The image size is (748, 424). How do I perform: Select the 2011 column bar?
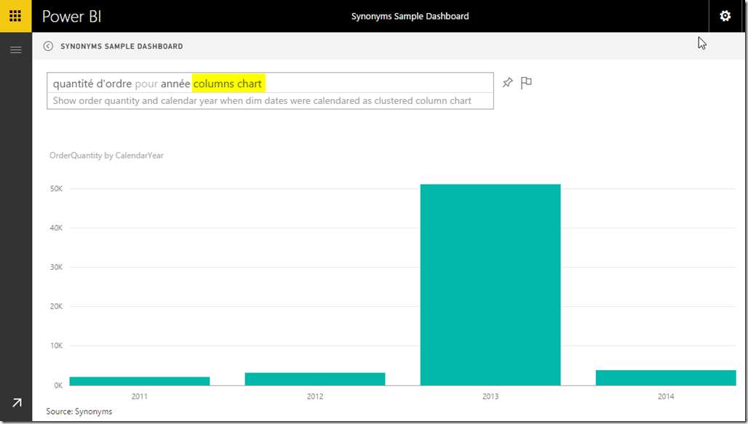pyautogui.click(x=139, y=381)
